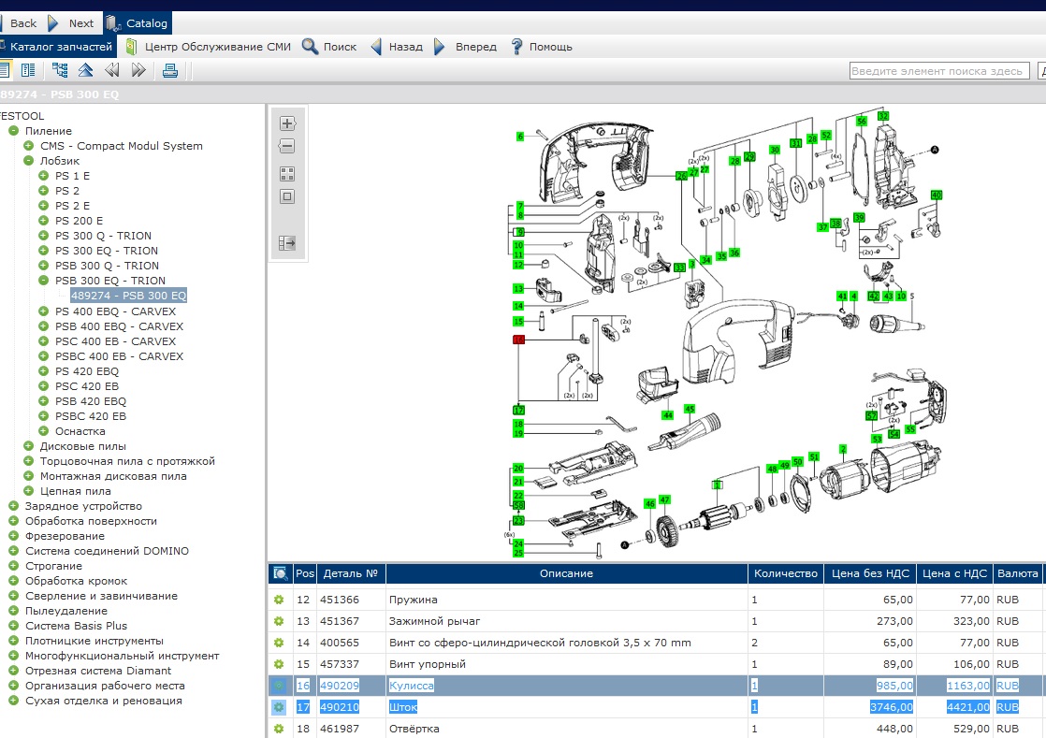Click green part marker 55 in diagram
The image size is (1046, 738).
[x=910, y=429]
